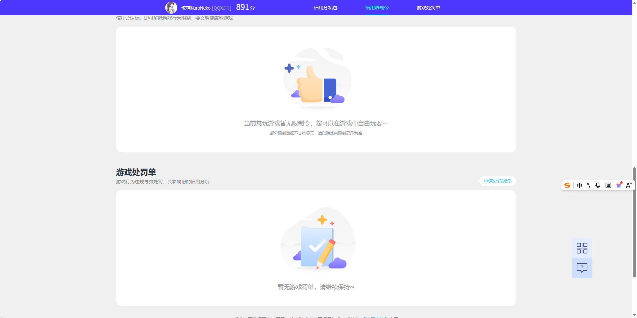Click the username 琉璃KuroNeko
The width and height of the screenshot is (637, 318).
pyautogui.click(x=196, y=8)
